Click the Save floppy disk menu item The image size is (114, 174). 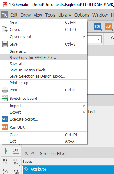pyautogui.click(x=44, y=44)
